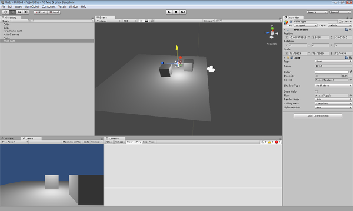Open the Scene view Gizmos dropdown

(x=209, y=21)
